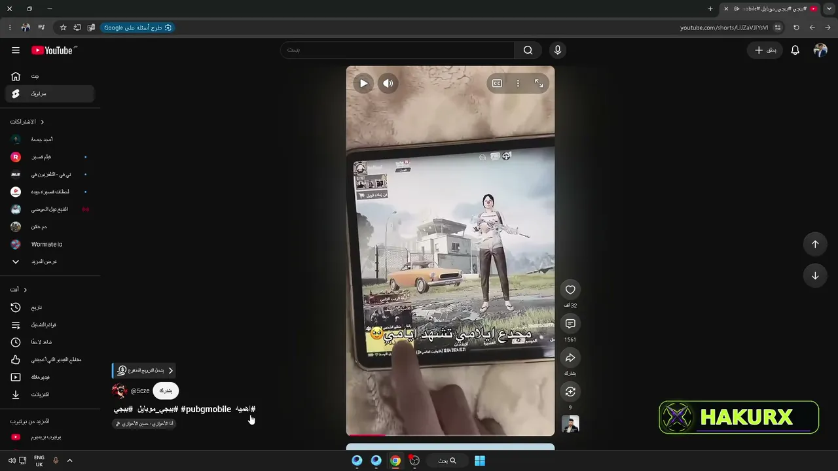Viewport: 838px width, 471px height.
Task: Open the account avatar menu in YouTube header
Action: pyautogui.click(x=820, y=50)
